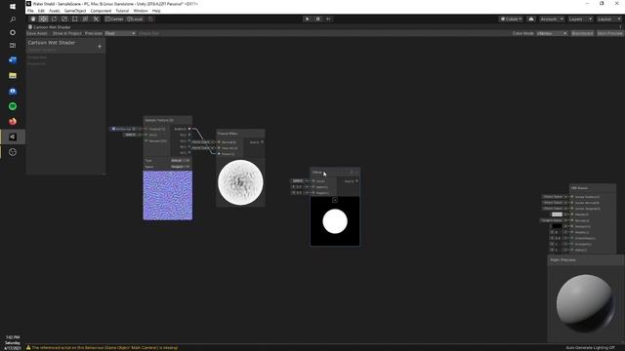Click the Step frame button
The height and width of the screenshot is (351, 625).
point(328,19)
